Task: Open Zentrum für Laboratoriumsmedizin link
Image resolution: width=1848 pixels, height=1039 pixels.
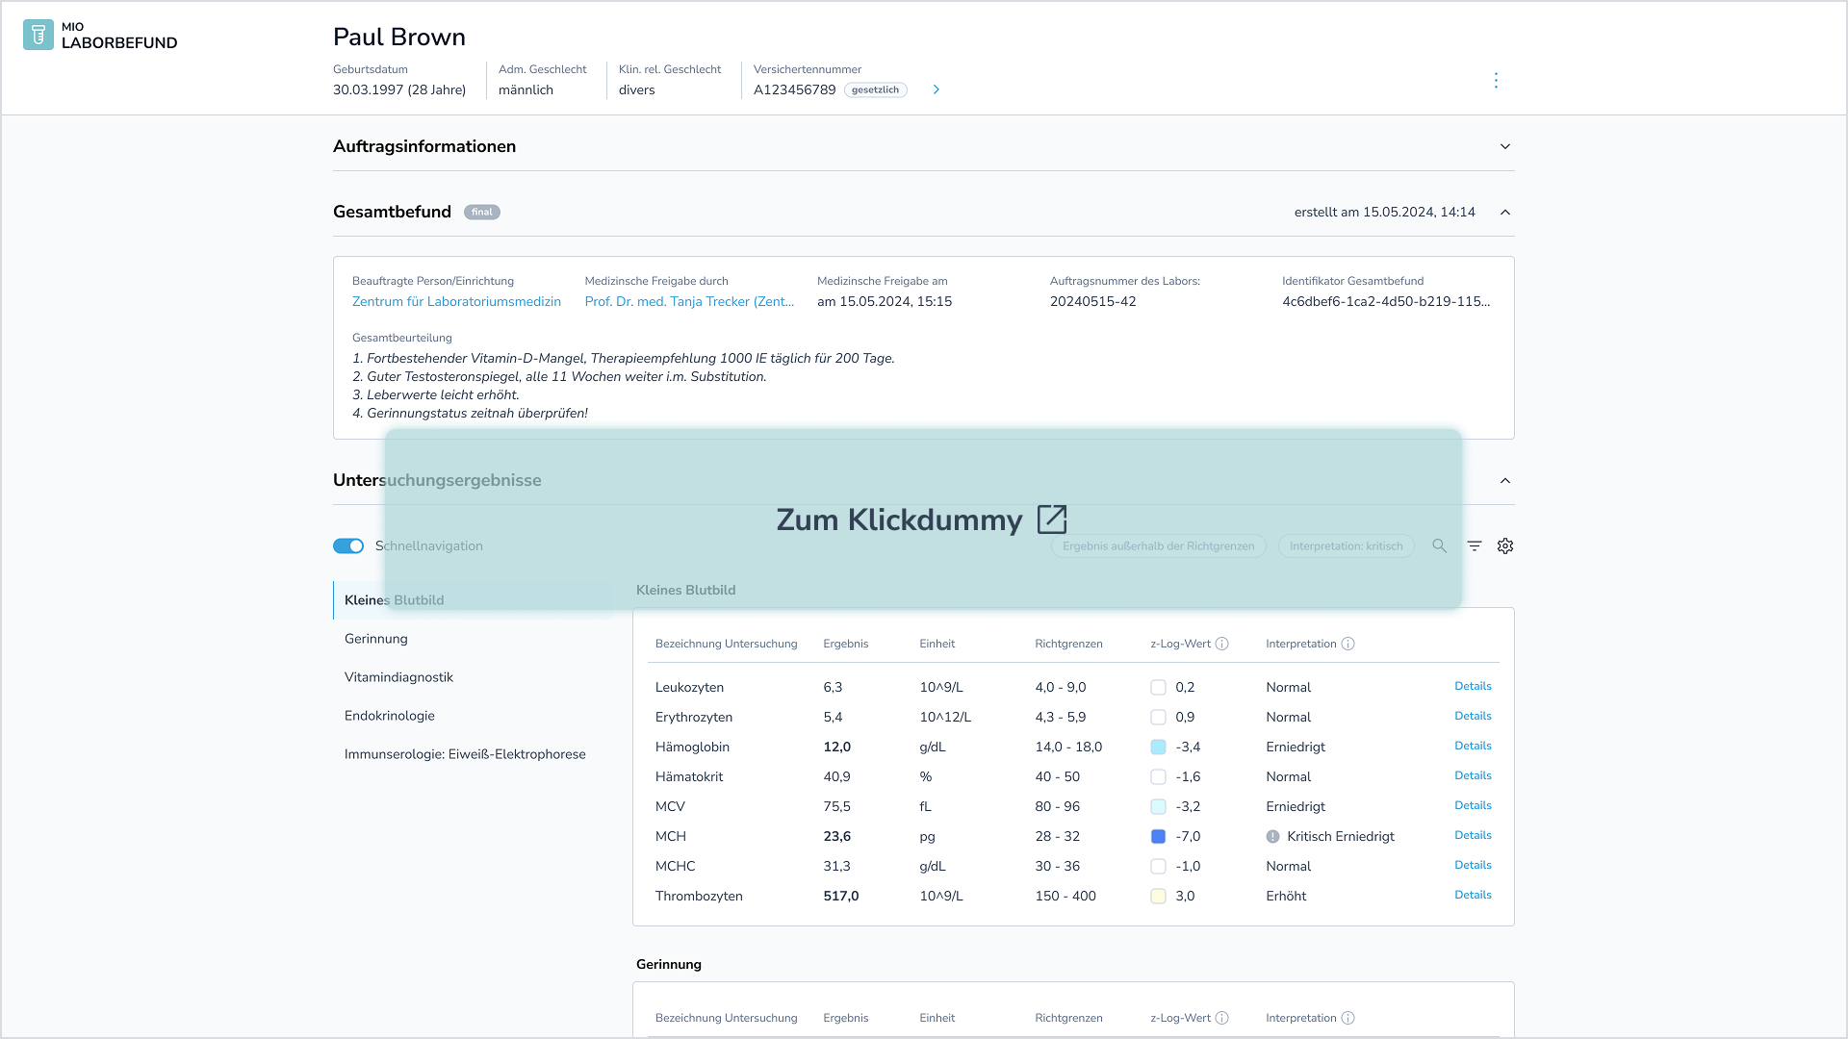Action: [x=456, y=301]
